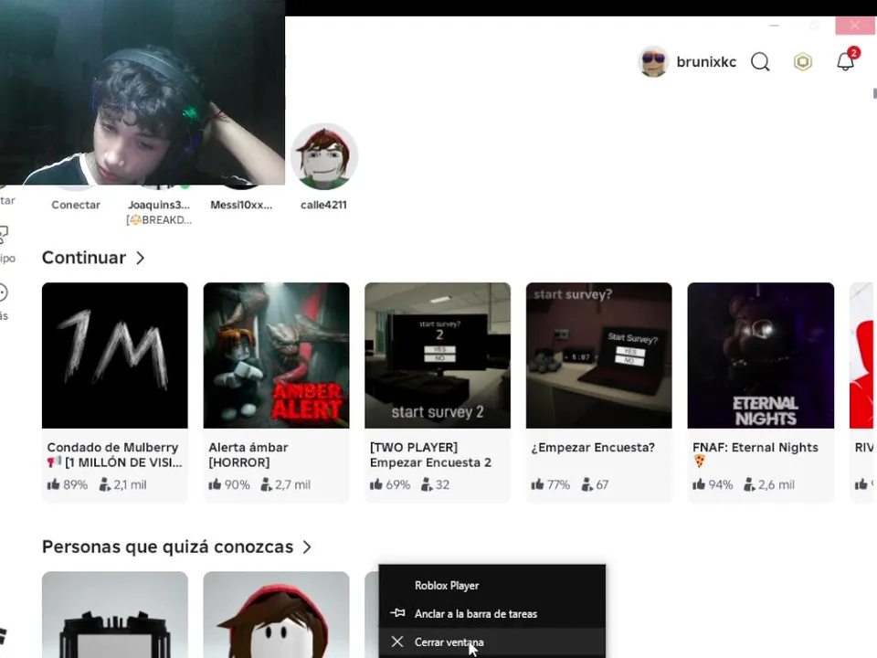877x658 pixels.
Task: Click friend name calle4211
Action: click(x=323, y=205)
